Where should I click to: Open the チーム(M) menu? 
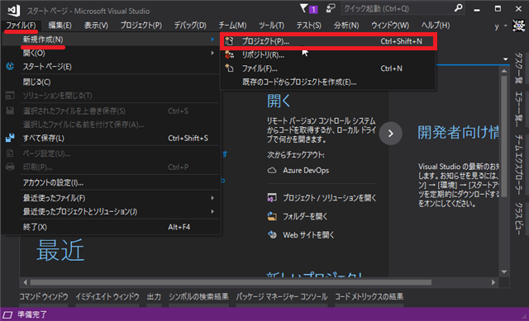point(232,26)
